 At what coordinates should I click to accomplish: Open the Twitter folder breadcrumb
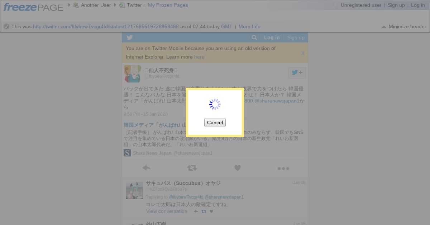(x=134, y=5)
